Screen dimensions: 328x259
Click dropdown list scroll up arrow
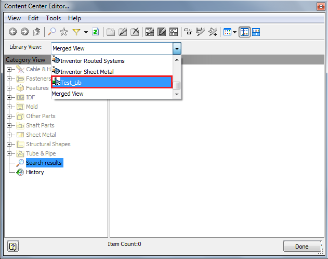pyautogui.click(x=177, y=60)
